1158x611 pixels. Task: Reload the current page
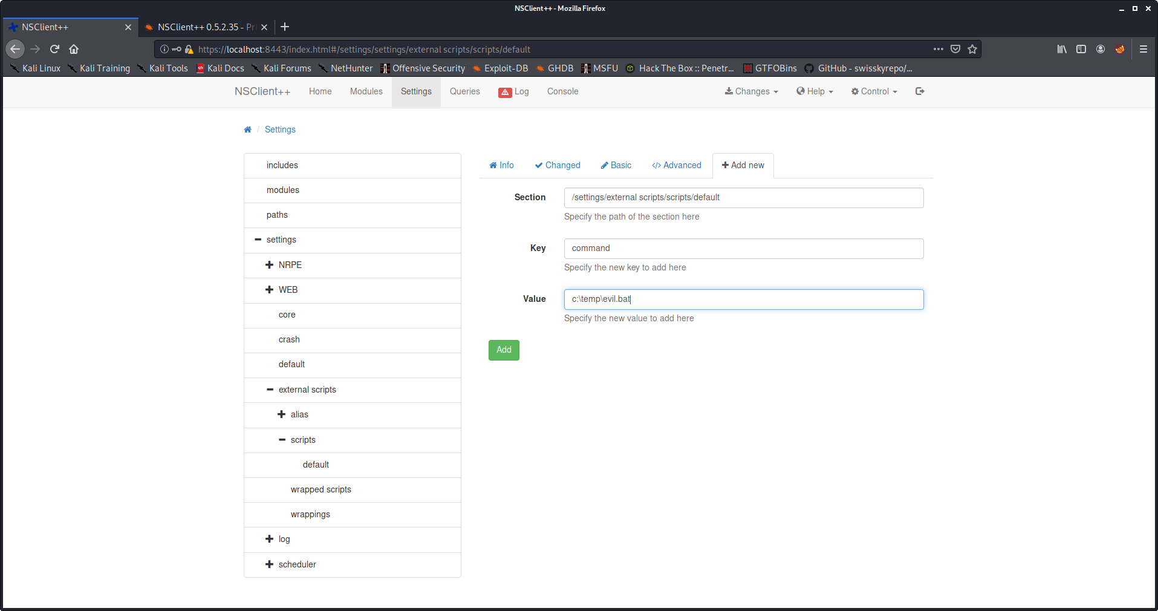click(54, 49)
